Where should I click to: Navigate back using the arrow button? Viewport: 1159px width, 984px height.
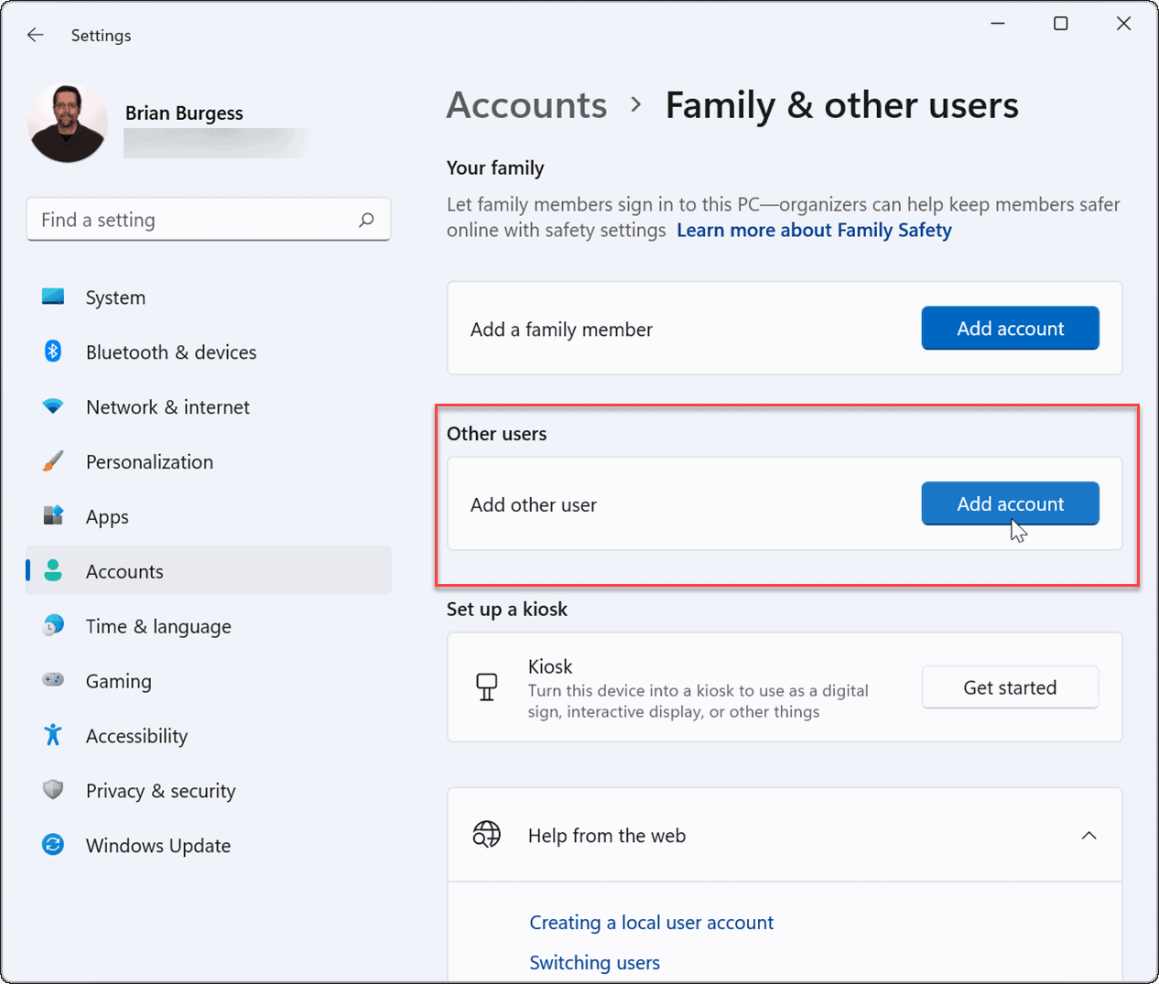(x=35, y=35)
